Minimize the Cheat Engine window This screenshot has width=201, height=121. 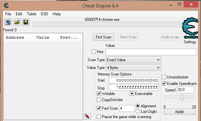tap(171, 5)
